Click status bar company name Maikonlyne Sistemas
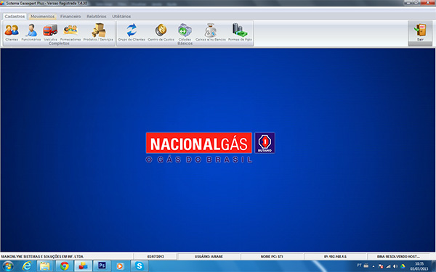 (42, 257)
